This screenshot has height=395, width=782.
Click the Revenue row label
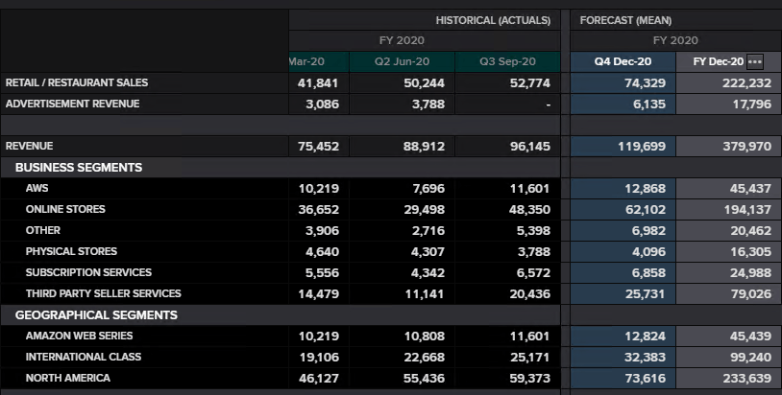click(x=30, y=147)
